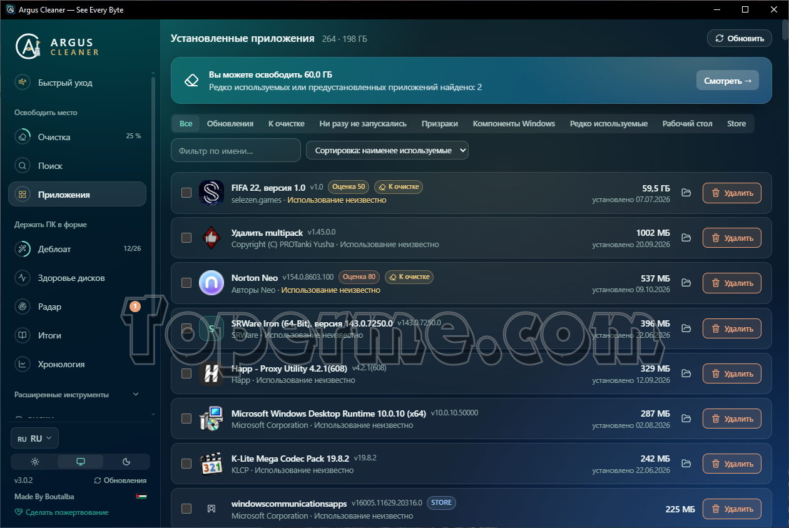Viewport: 789px width, 528px height.
Task: Select system theme (monitor icon)
Action: pos(81,462)
